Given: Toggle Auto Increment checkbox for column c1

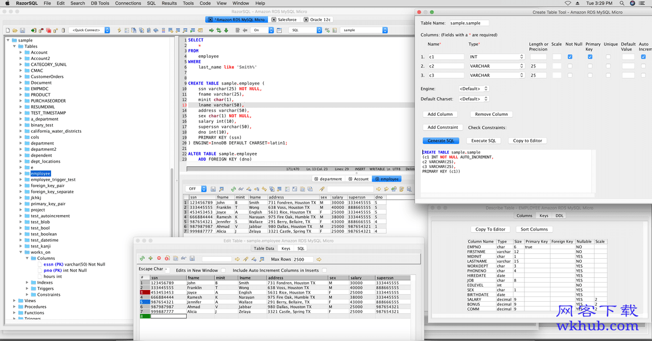Looking at the screenshot, I should [x=643, y=57].
